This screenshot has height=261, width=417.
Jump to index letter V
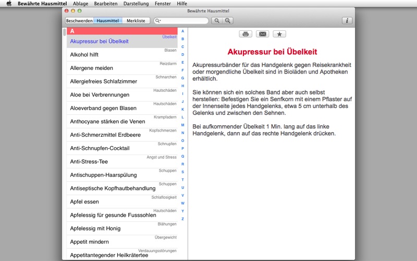[183, 195]
